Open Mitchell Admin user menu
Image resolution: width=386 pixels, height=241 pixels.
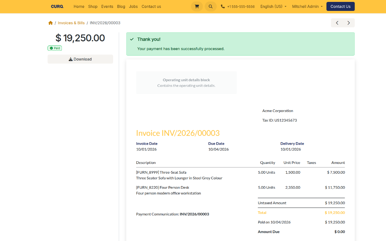307,6
